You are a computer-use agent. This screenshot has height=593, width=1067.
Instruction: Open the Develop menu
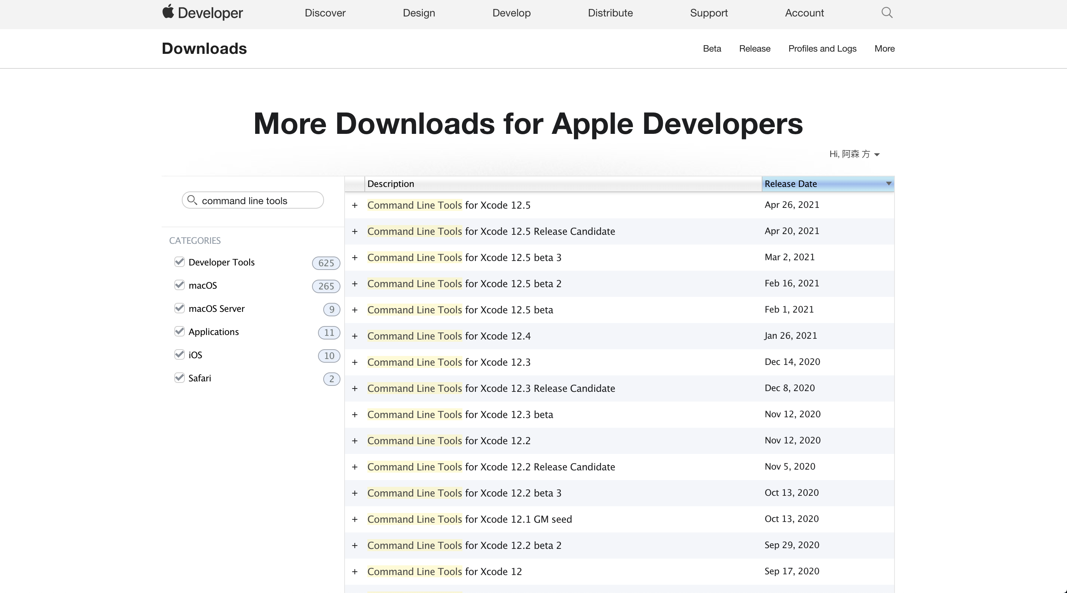click(511, 13)
